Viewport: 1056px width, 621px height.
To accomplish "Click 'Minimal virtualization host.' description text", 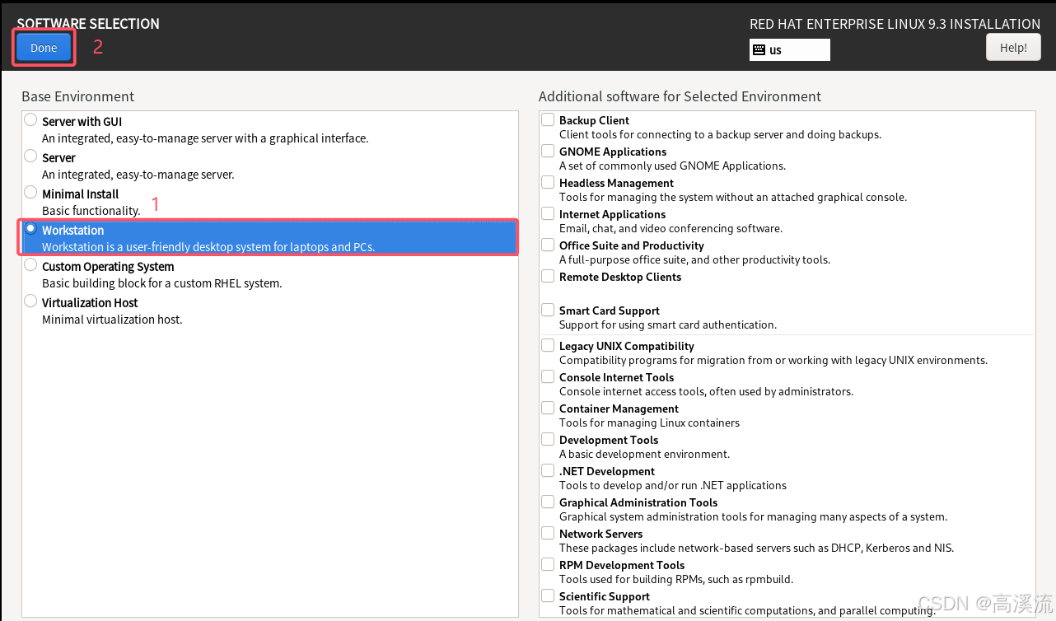I will [112, 320].
